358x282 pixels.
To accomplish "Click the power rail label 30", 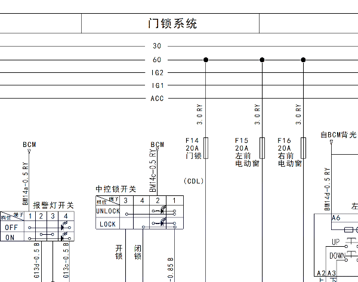I will (157, 46).
